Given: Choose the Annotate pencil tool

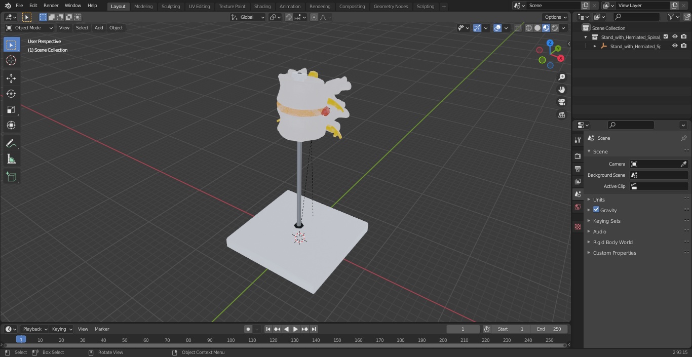Looking at the screenshot, I should point(11,144).
